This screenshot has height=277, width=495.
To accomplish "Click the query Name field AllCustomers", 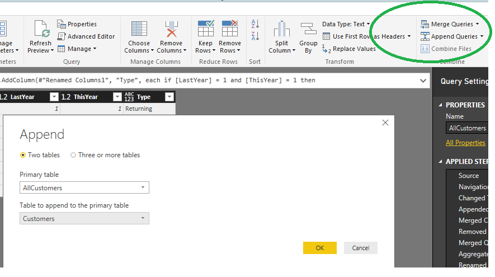I will click(x=467, y=128).
